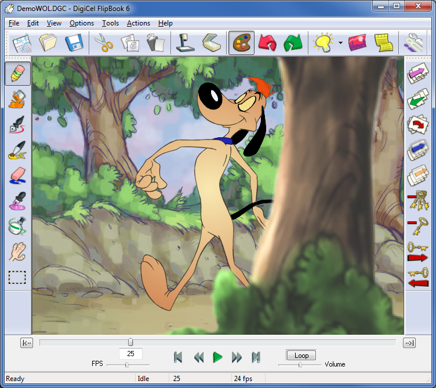Click the pink landscape image icon
This screenshot has width=436, height=388.
357,42
